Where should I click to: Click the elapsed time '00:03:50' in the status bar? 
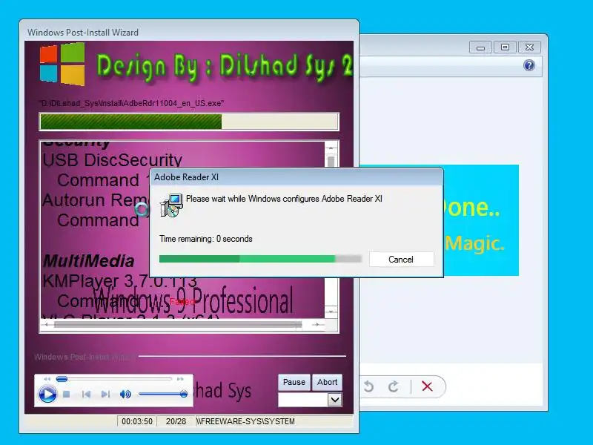137,421
